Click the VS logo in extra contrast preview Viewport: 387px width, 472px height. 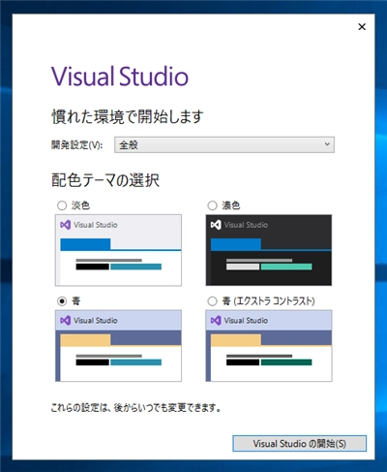(216, 321)
